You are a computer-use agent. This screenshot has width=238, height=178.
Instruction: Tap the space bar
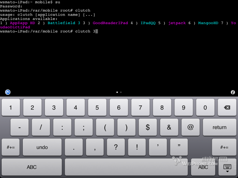coord(126,167)
